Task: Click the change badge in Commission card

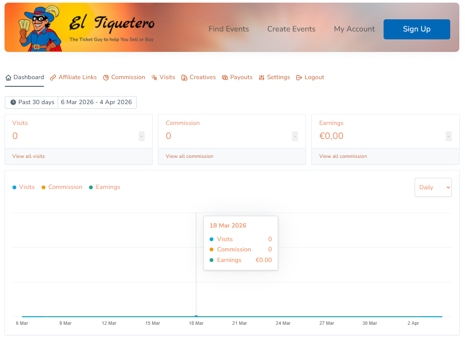Action: click(295, 136)
